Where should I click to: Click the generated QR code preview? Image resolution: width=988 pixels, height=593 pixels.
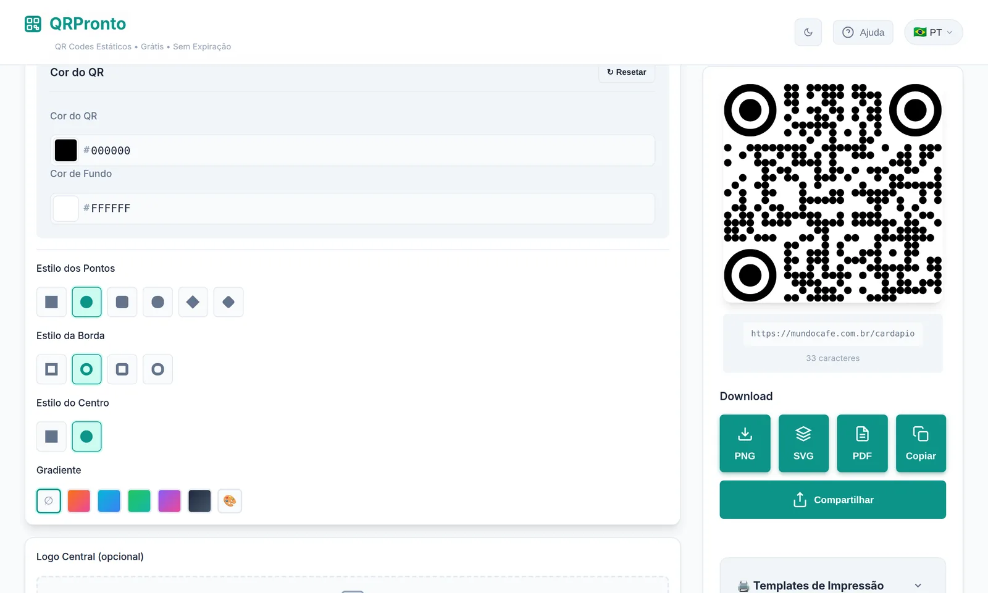[832, 193]
